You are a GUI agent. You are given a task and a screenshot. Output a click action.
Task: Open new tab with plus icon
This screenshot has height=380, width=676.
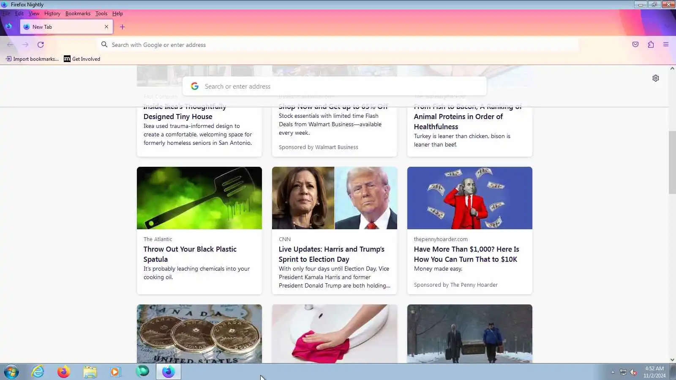(122, 27)
